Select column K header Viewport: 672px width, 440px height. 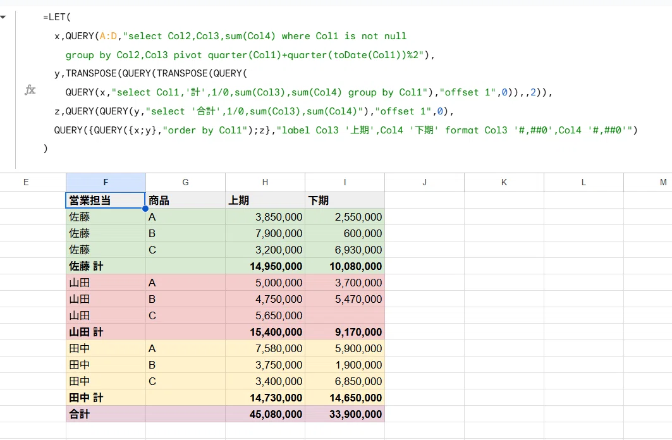504,183
